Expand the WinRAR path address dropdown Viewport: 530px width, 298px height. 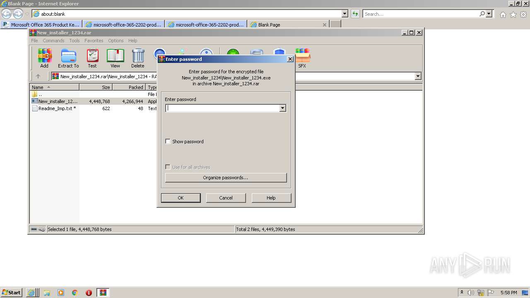[x=418, y=76]
